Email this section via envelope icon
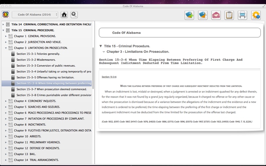Viewport: 266px width, 166px height. click(x=216, y=15)
